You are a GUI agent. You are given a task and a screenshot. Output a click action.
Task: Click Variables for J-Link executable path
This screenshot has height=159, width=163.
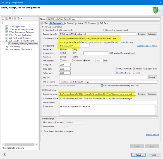click(152, 34)
